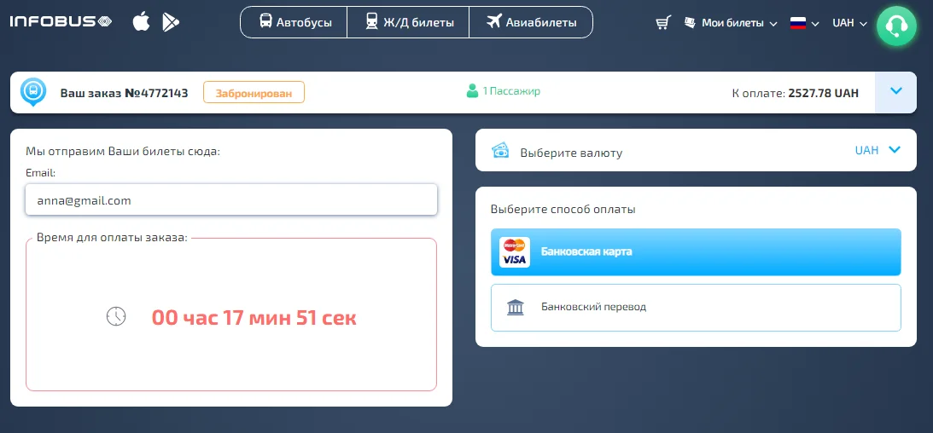Viewport: 933px width, 433px height.
Task: Click the clock icon beside the timer
Action: [116, 317]
